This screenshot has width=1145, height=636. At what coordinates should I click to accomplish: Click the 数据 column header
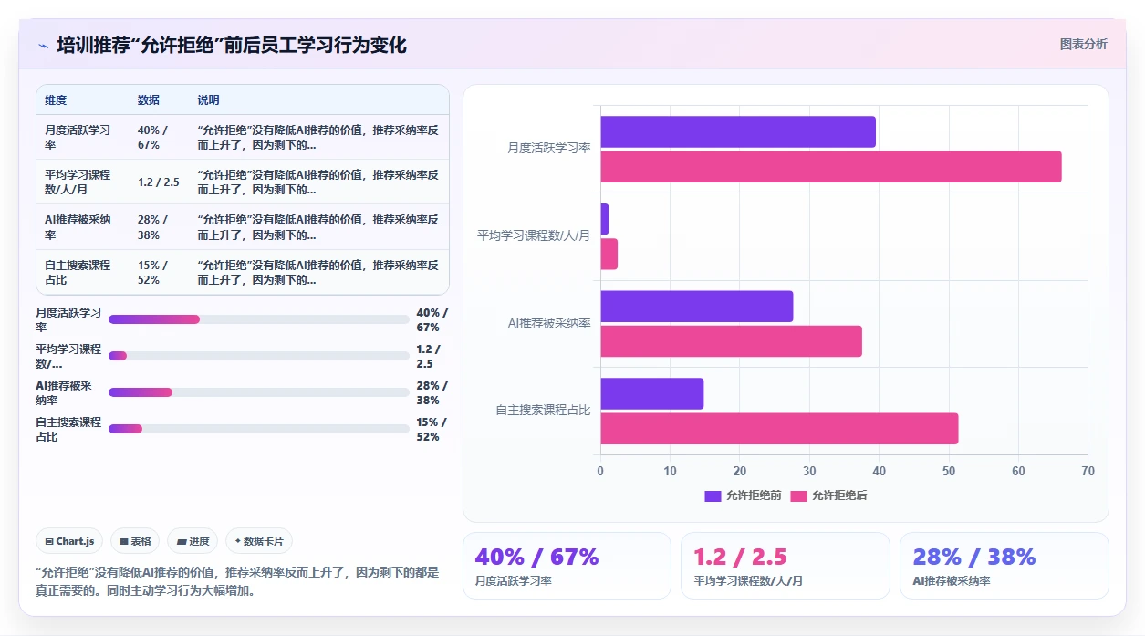click(149, 100)
